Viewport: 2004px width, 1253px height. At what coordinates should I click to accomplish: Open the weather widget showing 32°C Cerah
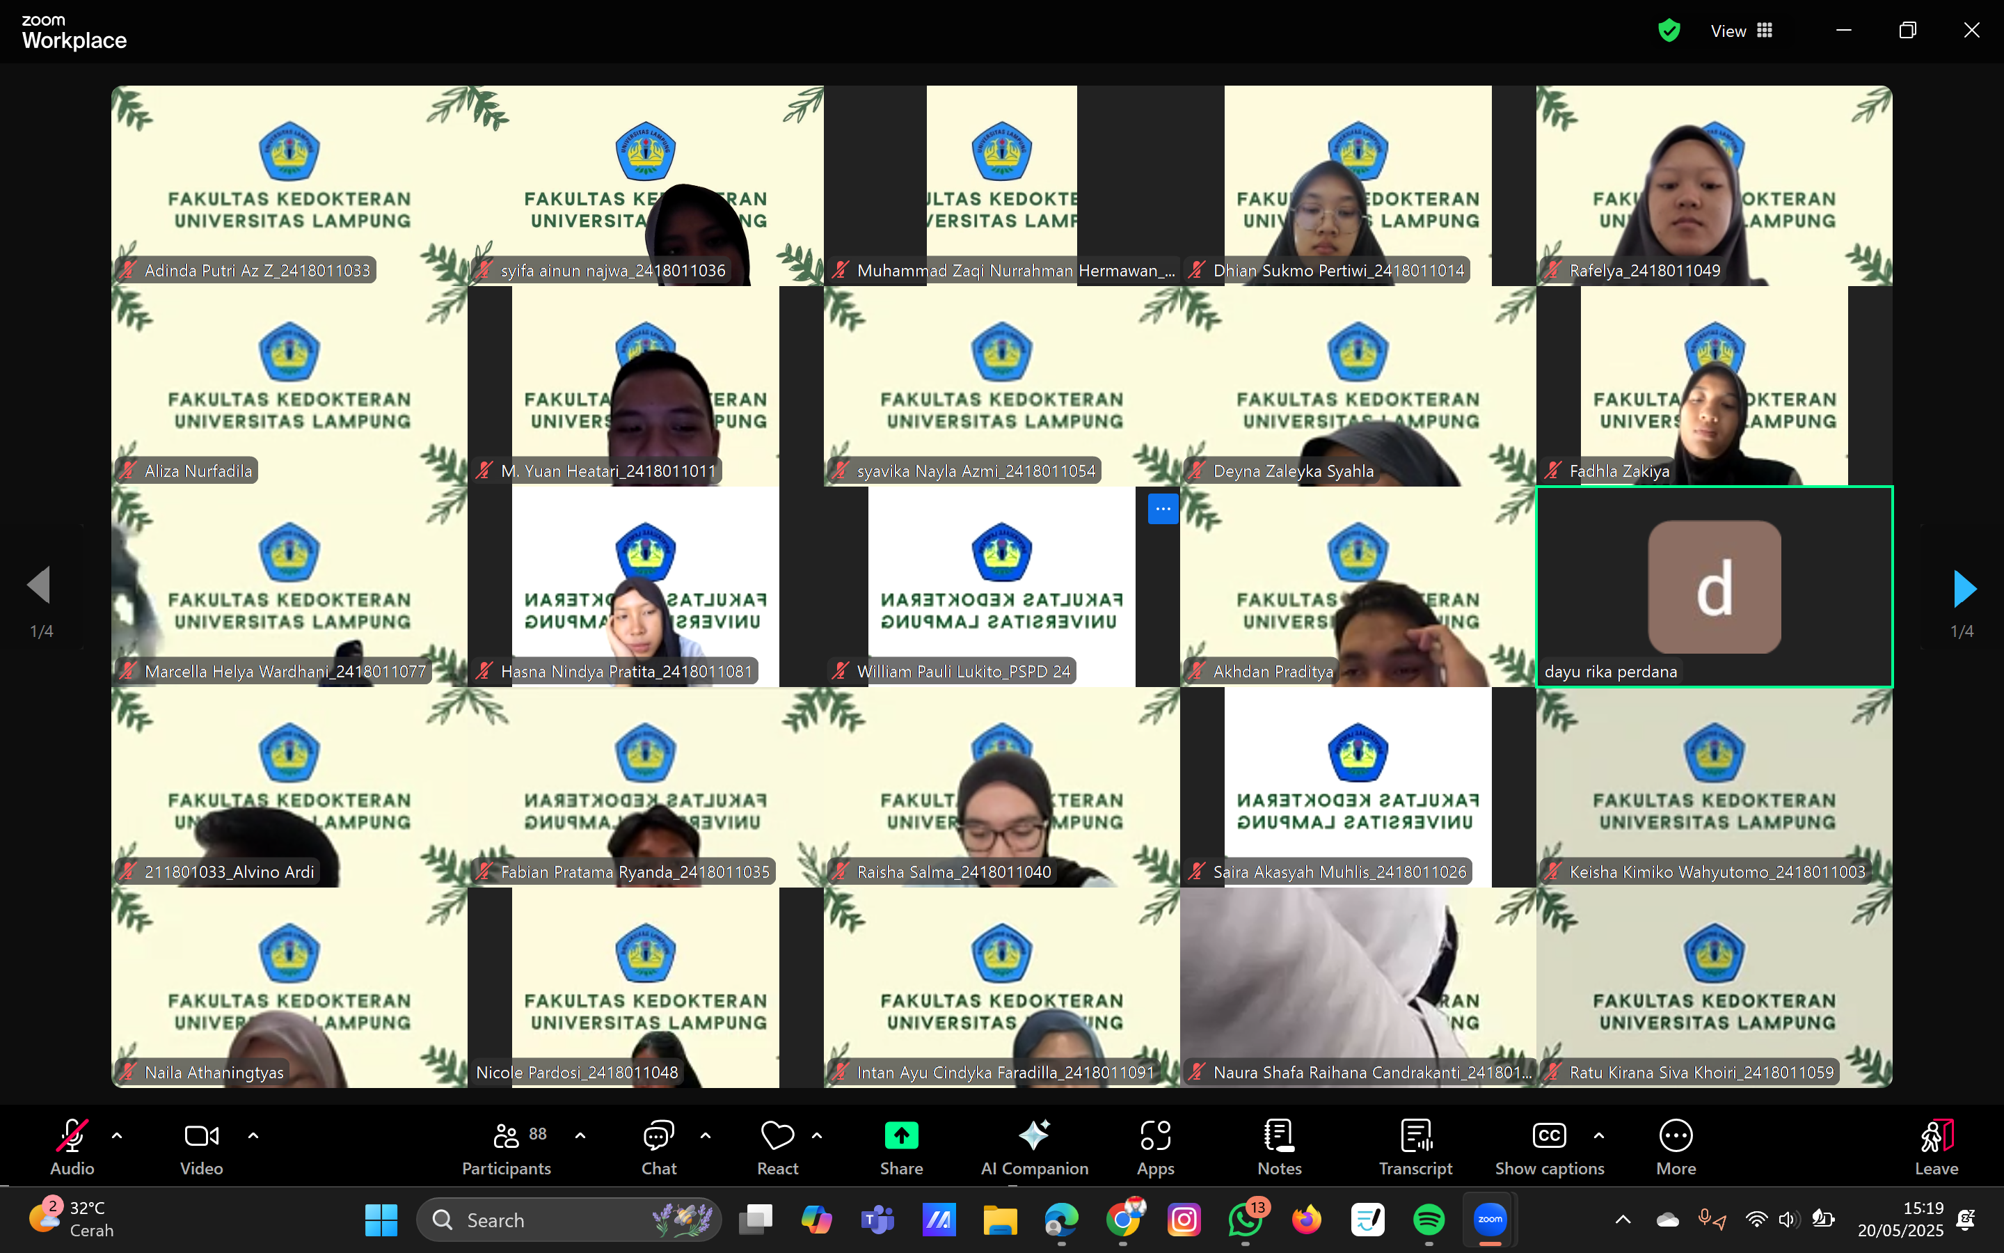click(x=71, y=1218)
